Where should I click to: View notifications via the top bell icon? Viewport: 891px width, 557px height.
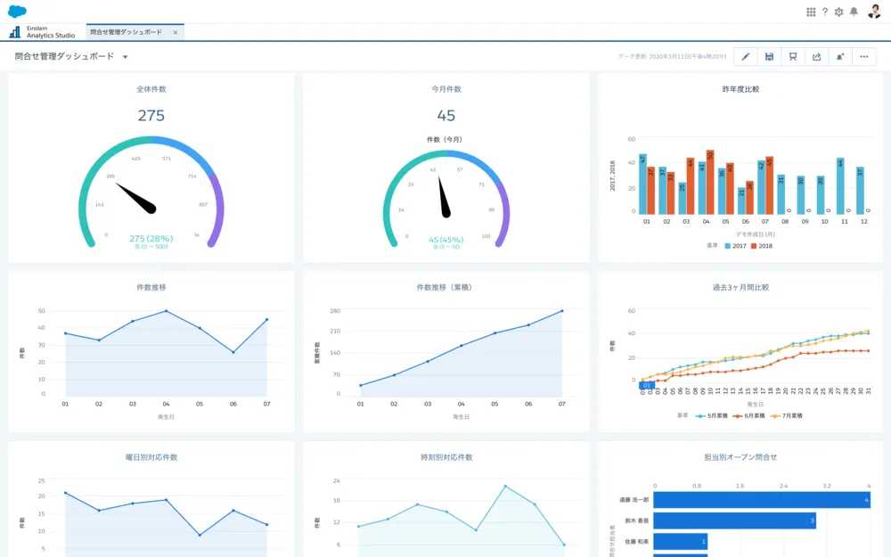click(x=854, y=12)
